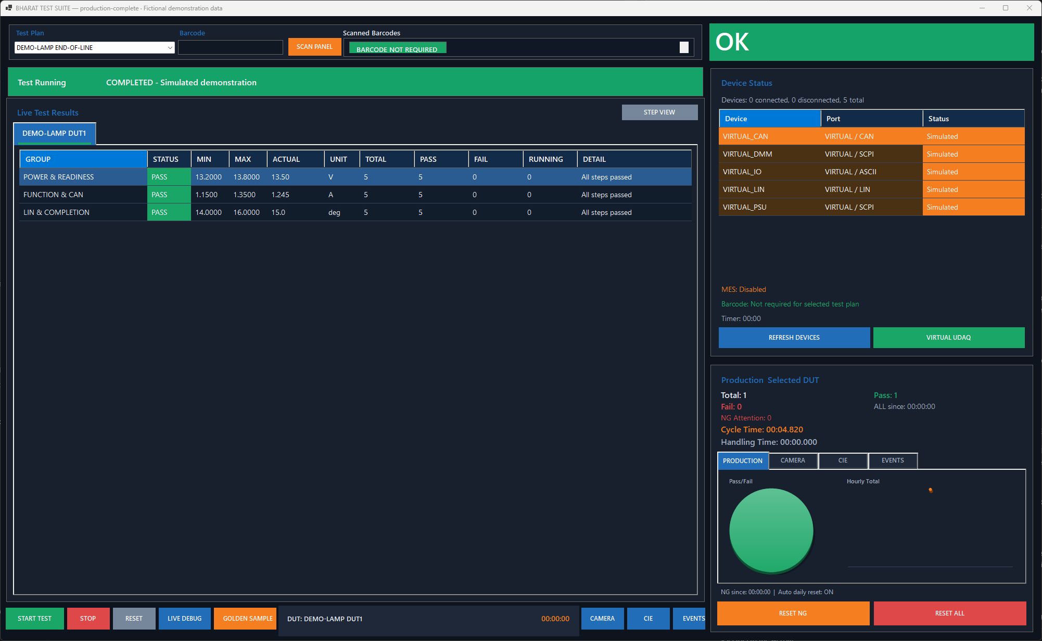Click the DETAIL column header
This screenshot has width=1042, height=641.
(x=634, y=159)
